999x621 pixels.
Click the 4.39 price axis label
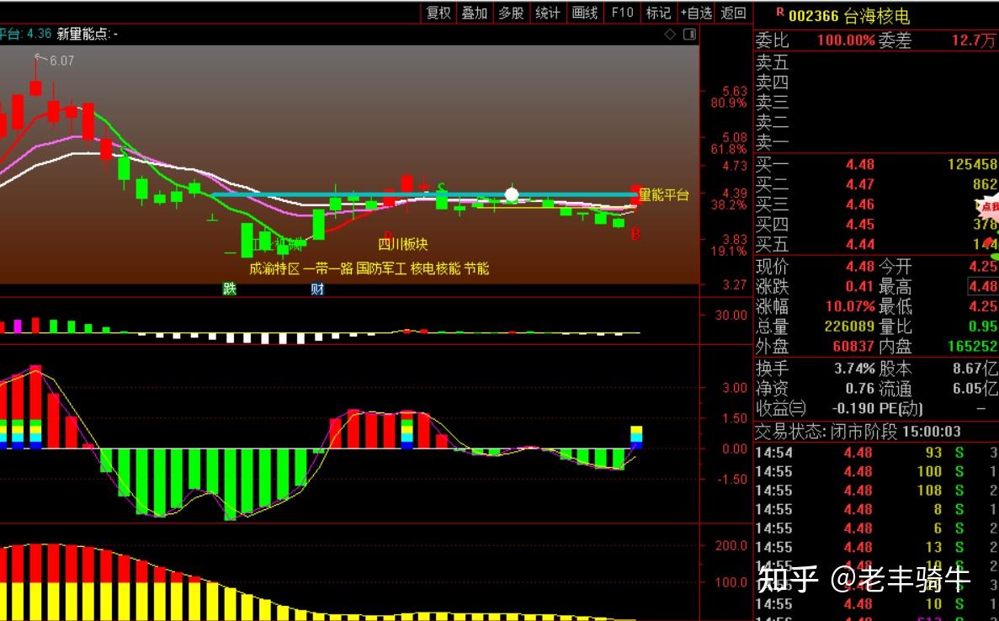click(735, 194)
